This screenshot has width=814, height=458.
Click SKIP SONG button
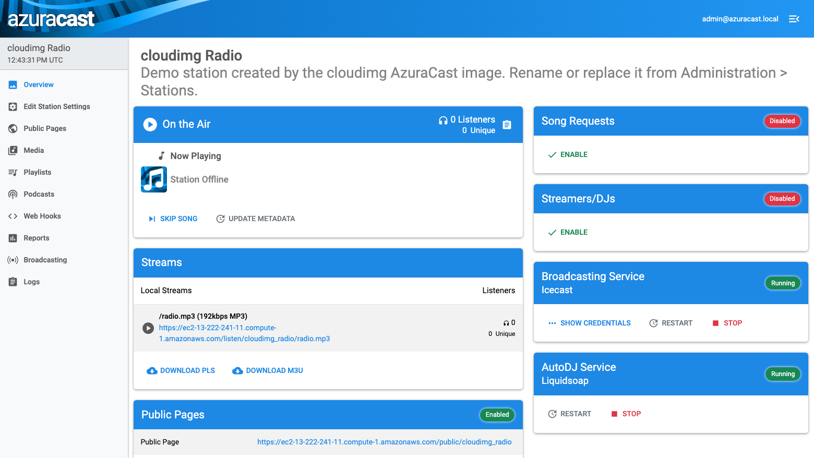tap(173, 219)
